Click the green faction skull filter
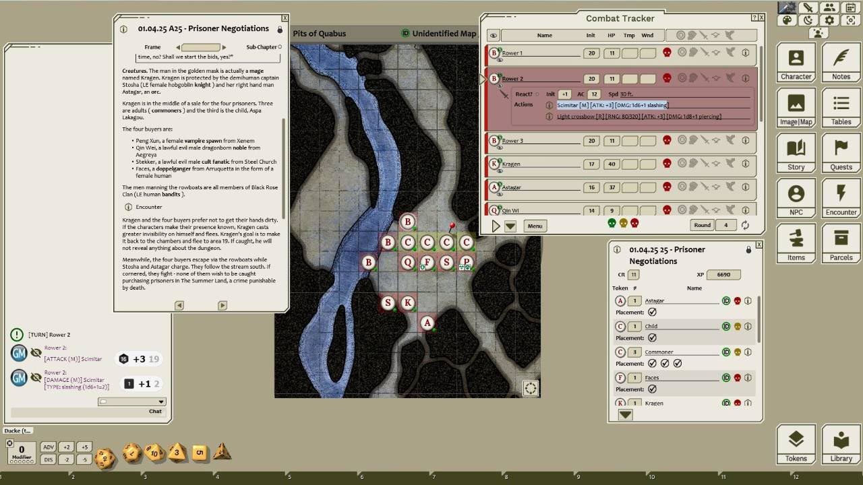Screen dimensions: 863x485 (612, 224)
